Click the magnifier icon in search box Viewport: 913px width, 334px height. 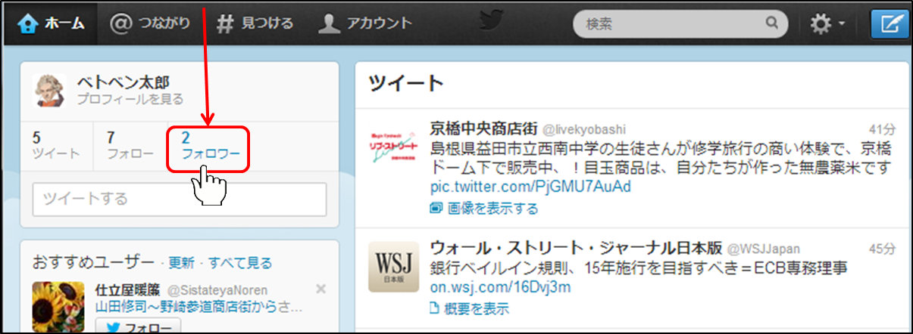point(771,23)
